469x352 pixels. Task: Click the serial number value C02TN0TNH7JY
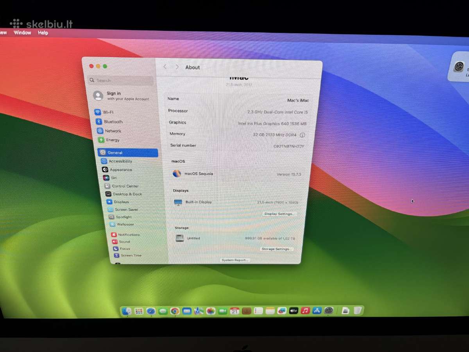point(288,146)
